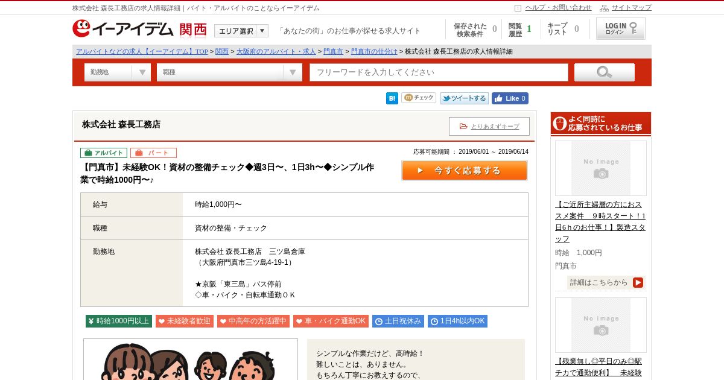Viewport: 724px width, 380px height.
Task: Open the 職種 dropdown
Action: [229, 72]
